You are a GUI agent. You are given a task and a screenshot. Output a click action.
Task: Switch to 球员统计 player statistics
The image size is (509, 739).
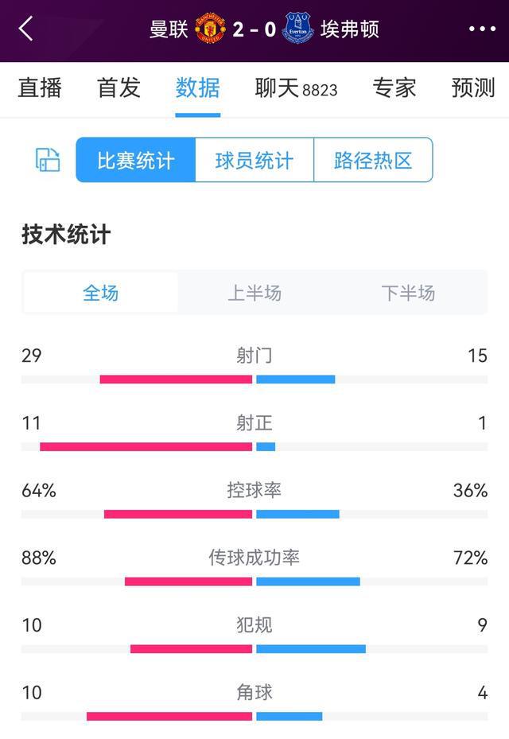253,159
